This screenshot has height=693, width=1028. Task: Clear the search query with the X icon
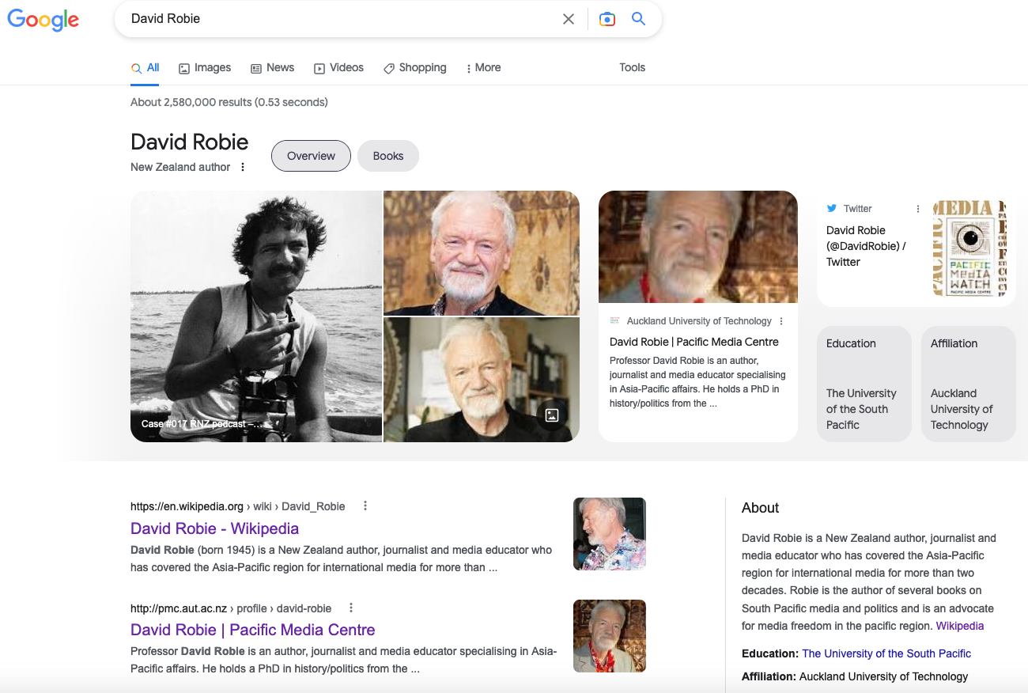point(568,18)
